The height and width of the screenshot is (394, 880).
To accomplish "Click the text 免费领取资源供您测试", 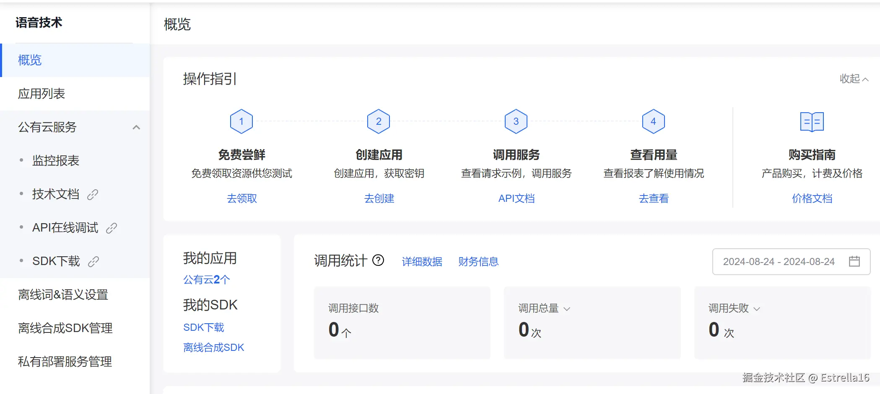I will (242, 173).
